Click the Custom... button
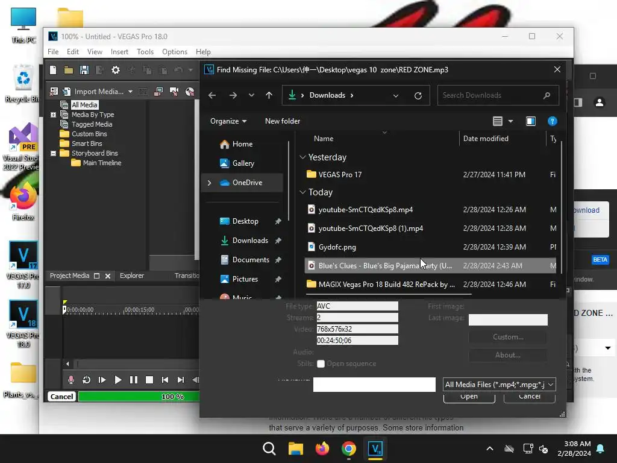Viewport: 617px width, 463px height. click(x=508, y=337)
